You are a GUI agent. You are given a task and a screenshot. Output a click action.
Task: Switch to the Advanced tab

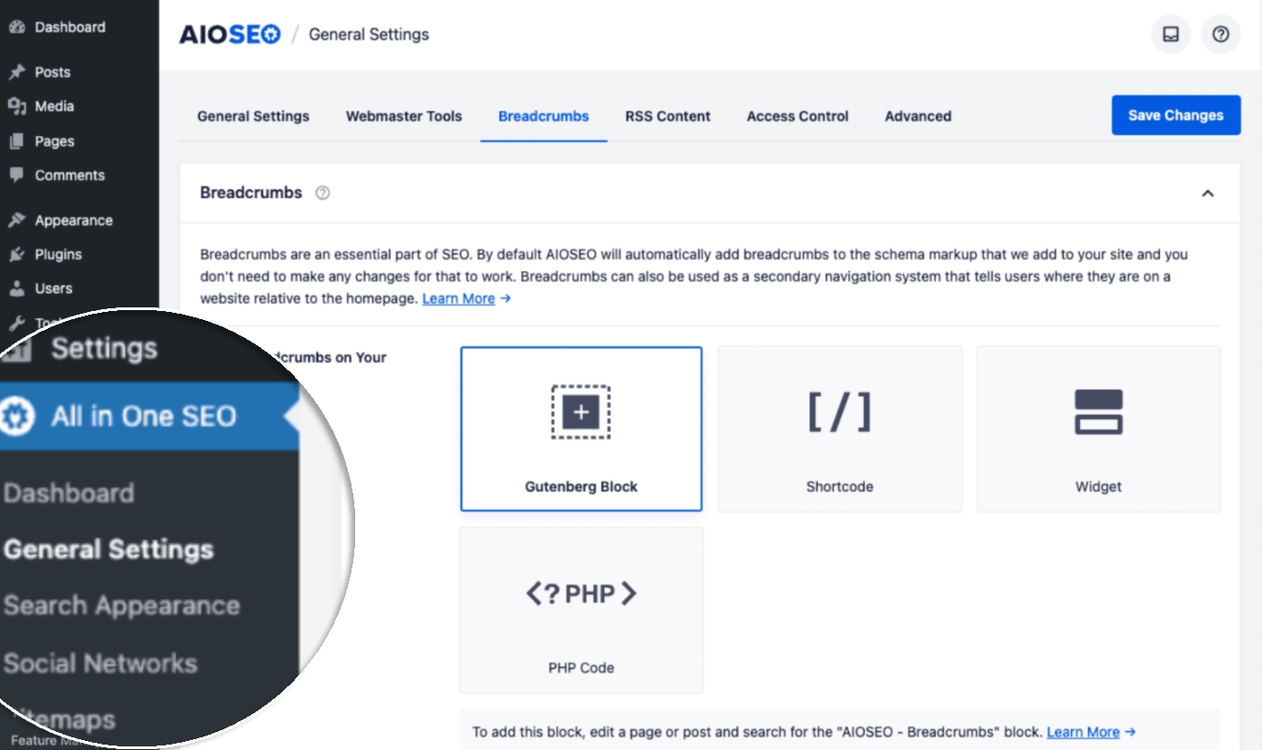click(x=918, y=116)
